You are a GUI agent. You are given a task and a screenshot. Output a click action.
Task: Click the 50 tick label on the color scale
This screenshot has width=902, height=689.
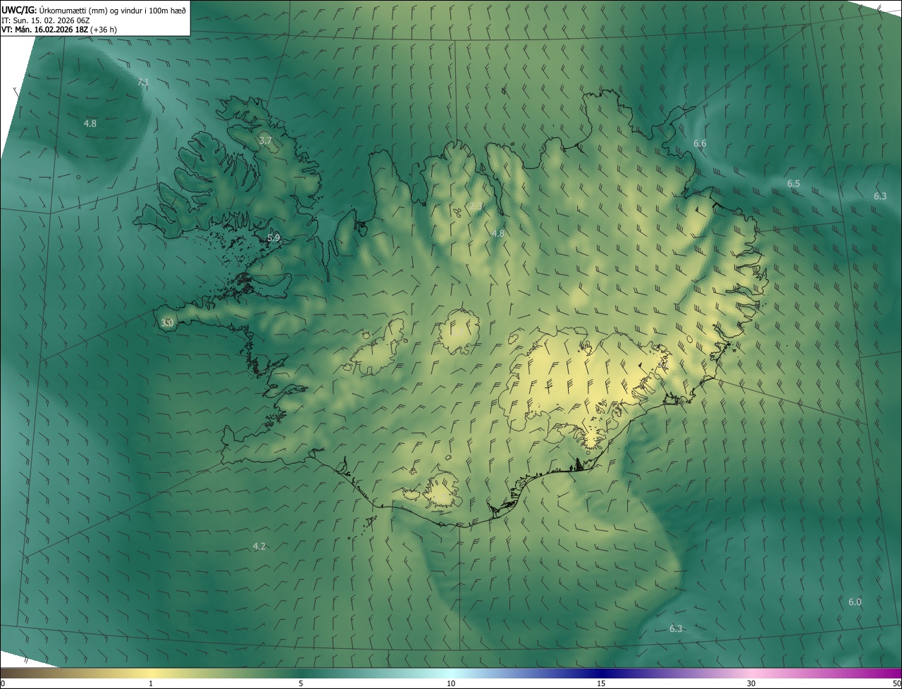896,683
